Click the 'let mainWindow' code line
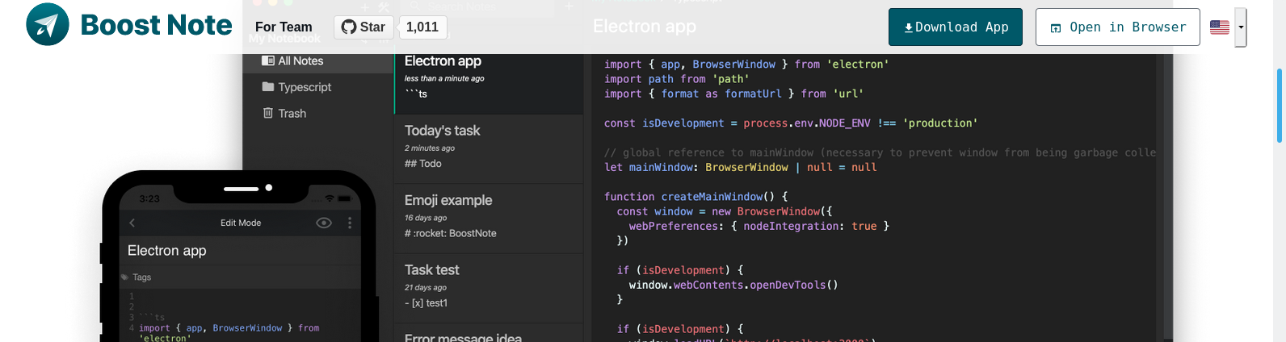The height and width of the screenshot is (342, 1286). (741, 168)
